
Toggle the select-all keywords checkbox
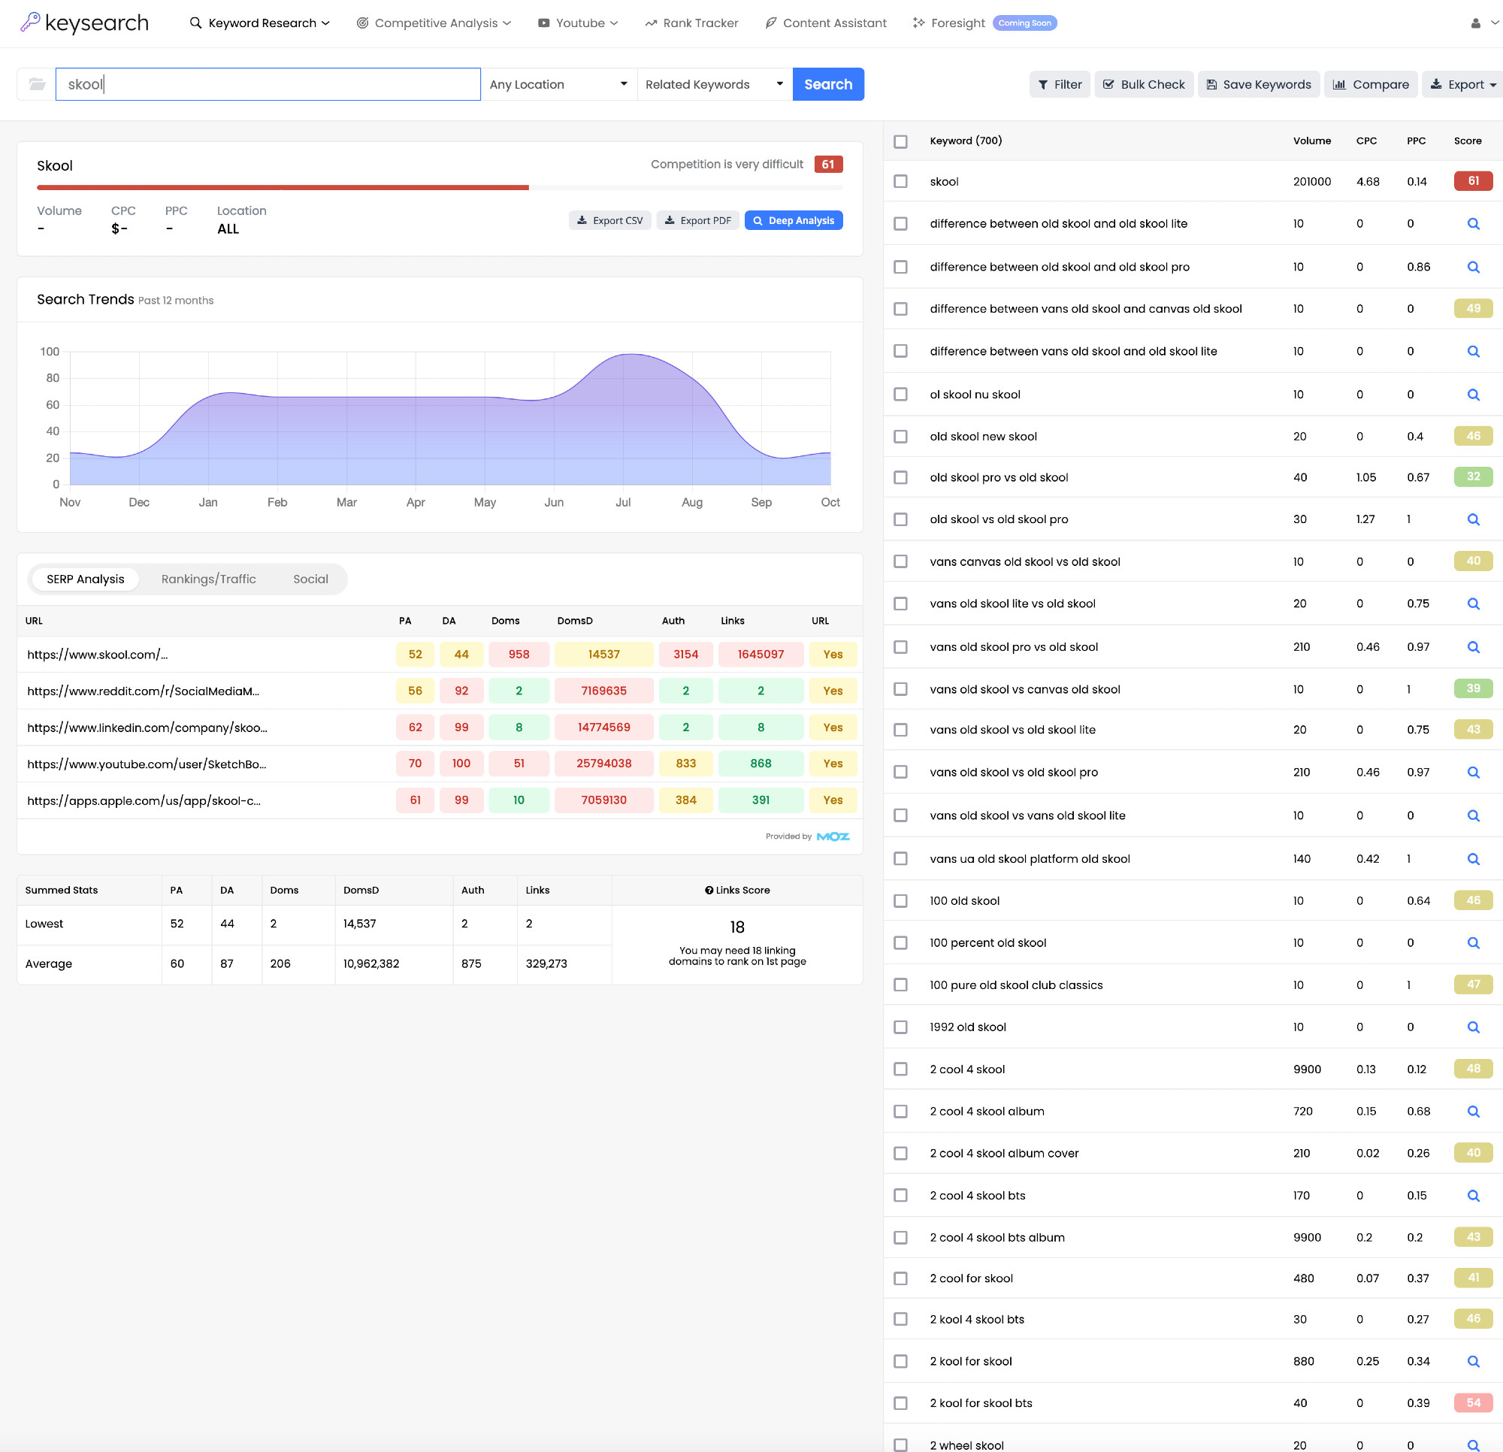click(x=900, y=142)
